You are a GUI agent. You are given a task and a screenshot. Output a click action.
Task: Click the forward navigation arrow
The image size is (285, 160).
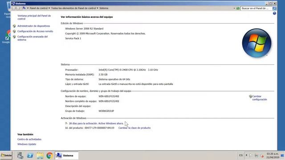(x=18, y=8)
